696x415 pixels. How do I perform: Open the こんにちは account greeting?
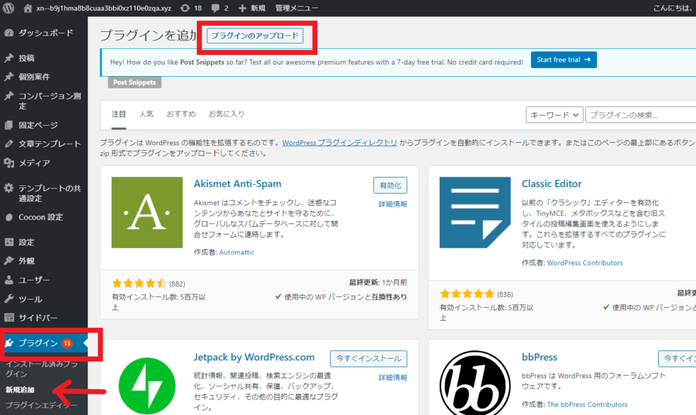click(x=673, y=8)
